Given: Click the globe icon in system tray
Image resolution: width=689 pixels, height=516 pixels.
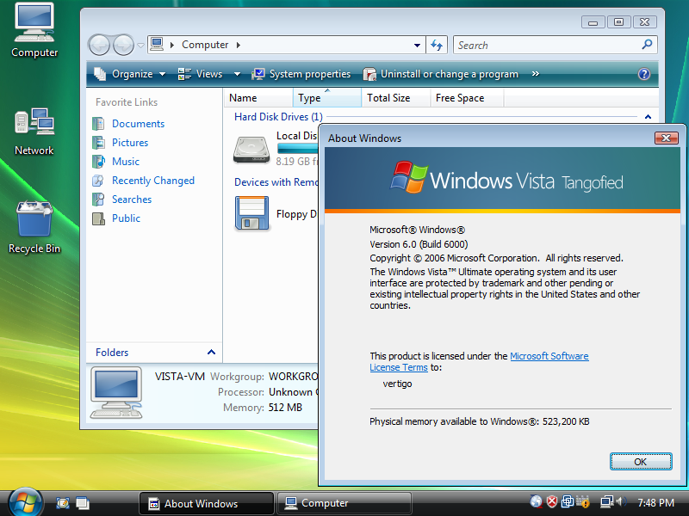Looking at the screenshot, I should (536, 501).
